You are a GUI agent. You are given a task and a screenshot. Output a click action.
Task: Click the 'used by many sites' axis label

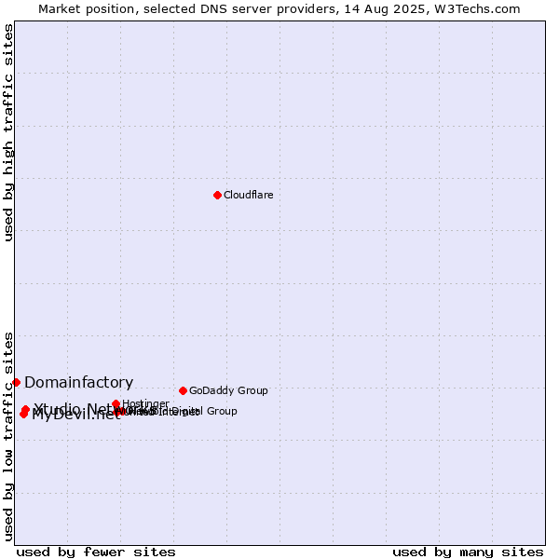pyautogui.click(x=468, y=552)
